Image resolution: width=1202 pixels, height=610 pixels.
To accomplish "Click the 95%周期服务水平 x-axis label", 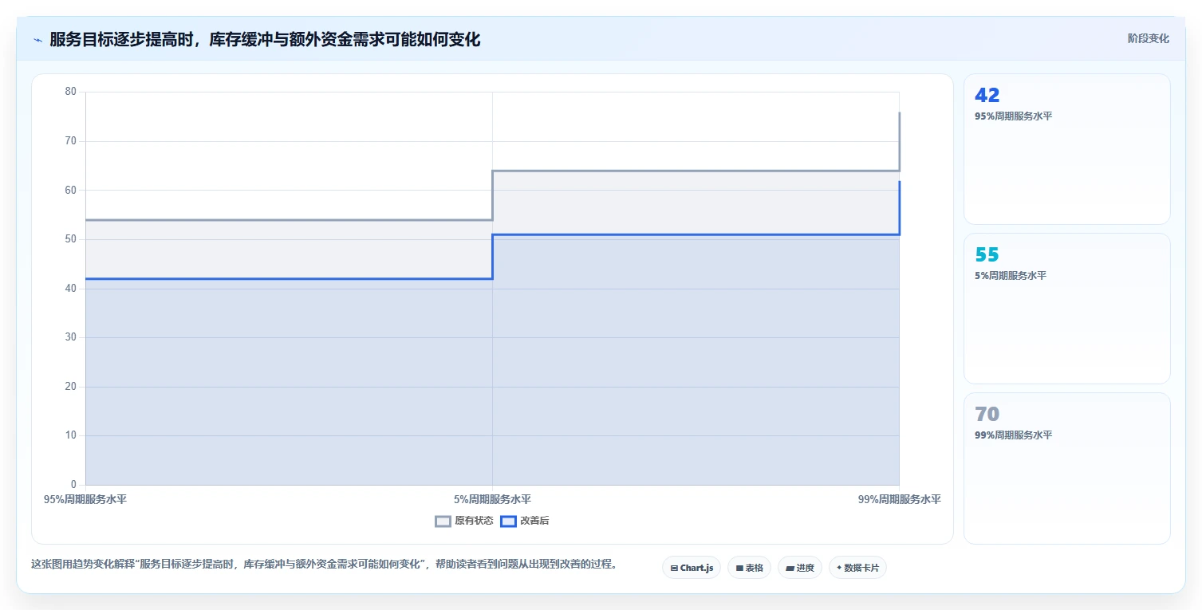I will coord(85,499).
